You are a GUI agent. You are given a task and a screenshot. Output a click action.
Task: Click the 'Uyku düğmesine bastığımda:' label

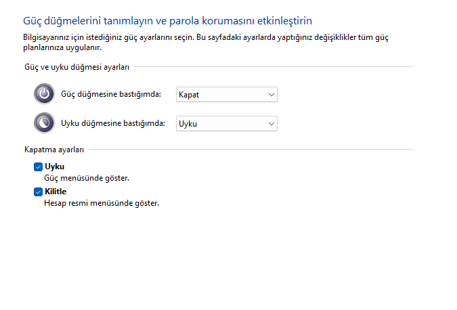112,124
